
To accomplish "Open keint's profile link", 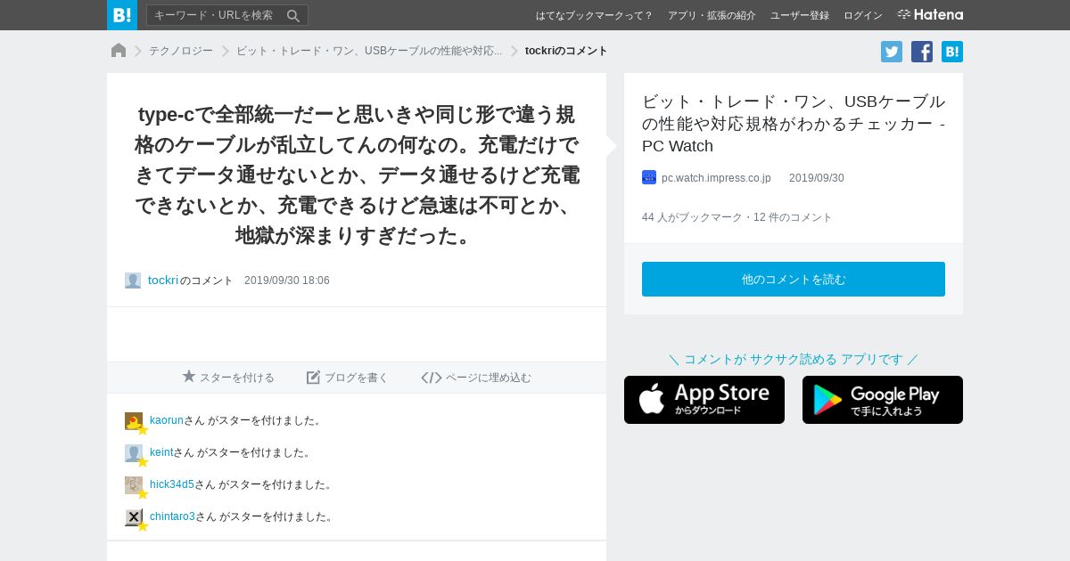I will coord(161,452).
